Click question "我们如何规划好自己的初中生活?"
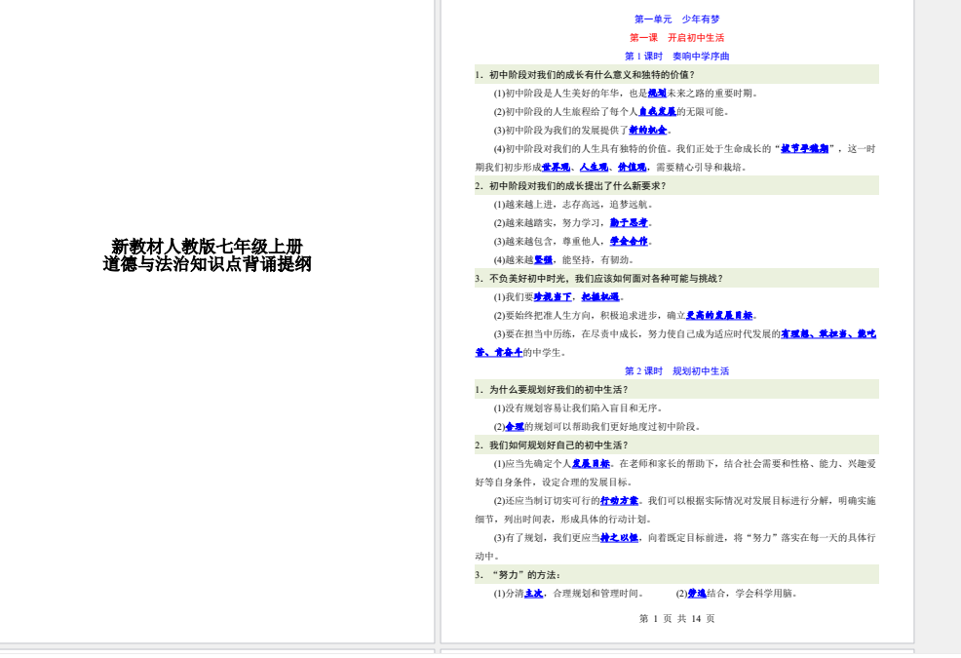Viewport: 961px width, 658px height. (x=558, y=445)
